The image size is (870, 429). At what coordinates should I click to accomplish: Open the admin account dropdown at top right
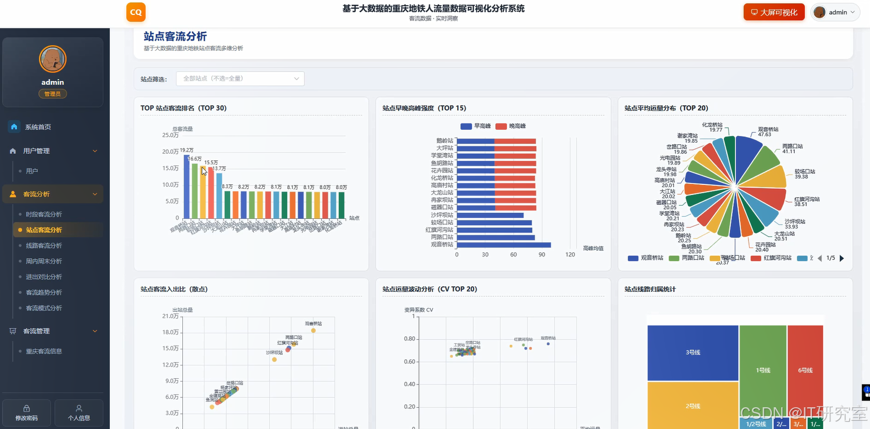click(x=835, y=12)
